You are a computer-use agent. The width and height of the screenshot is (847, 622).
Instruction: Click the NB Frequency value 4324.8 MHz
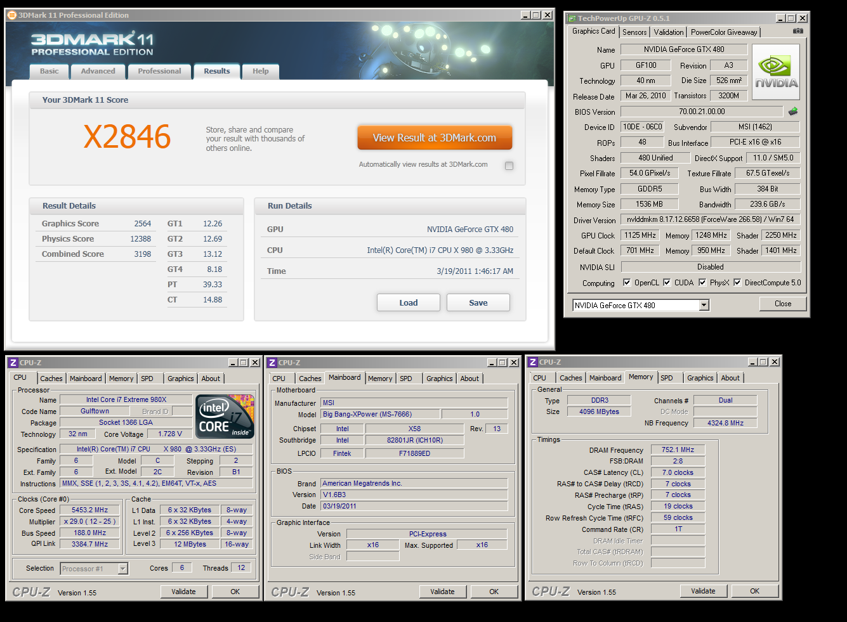click(725, 423)
